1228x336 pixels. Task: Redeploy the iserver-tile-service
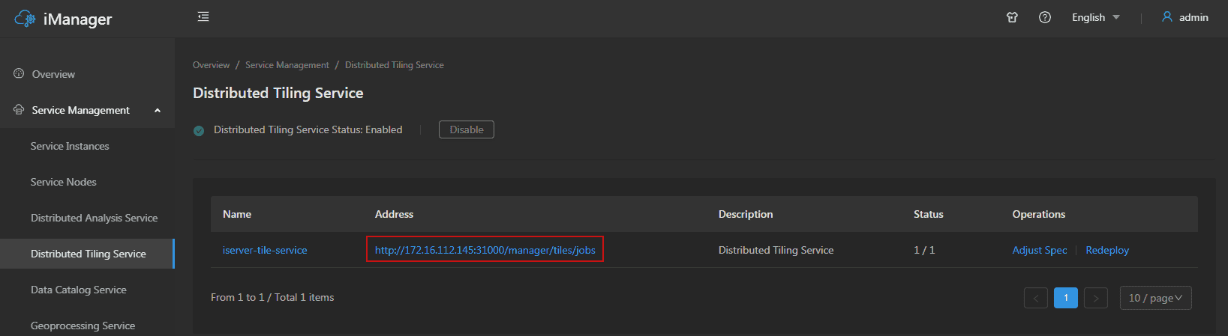coord(1107,250)
